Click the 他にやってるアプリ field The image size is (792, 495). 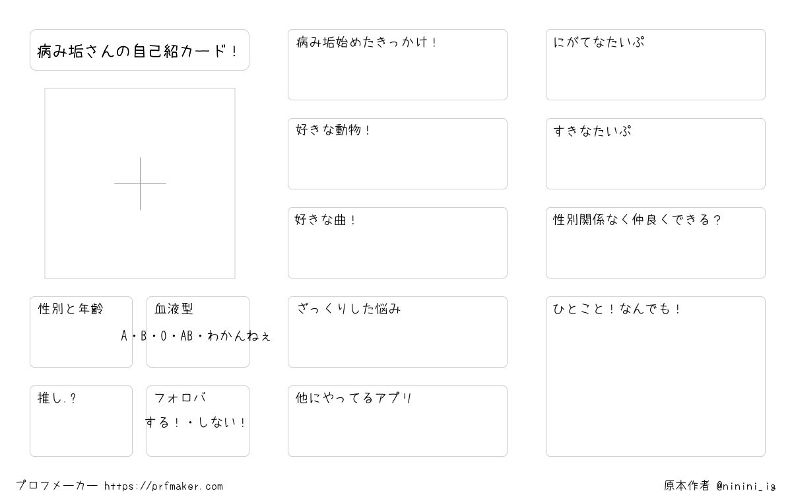(x=397, y=421)
